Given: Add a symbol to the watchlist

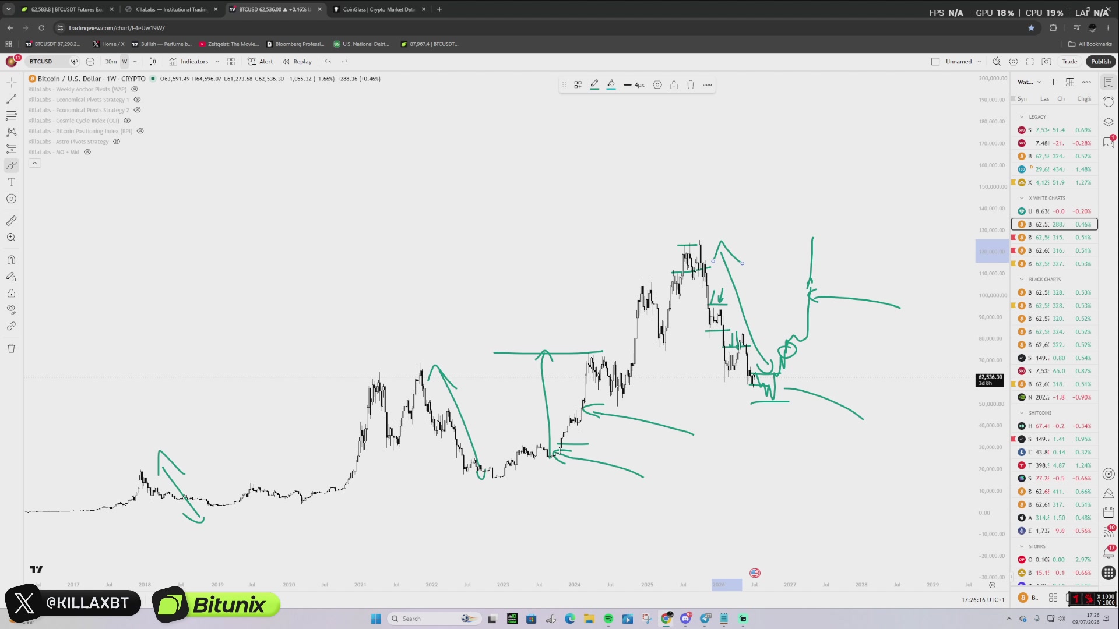Looking at the screenshot, I should [1053, 82].
